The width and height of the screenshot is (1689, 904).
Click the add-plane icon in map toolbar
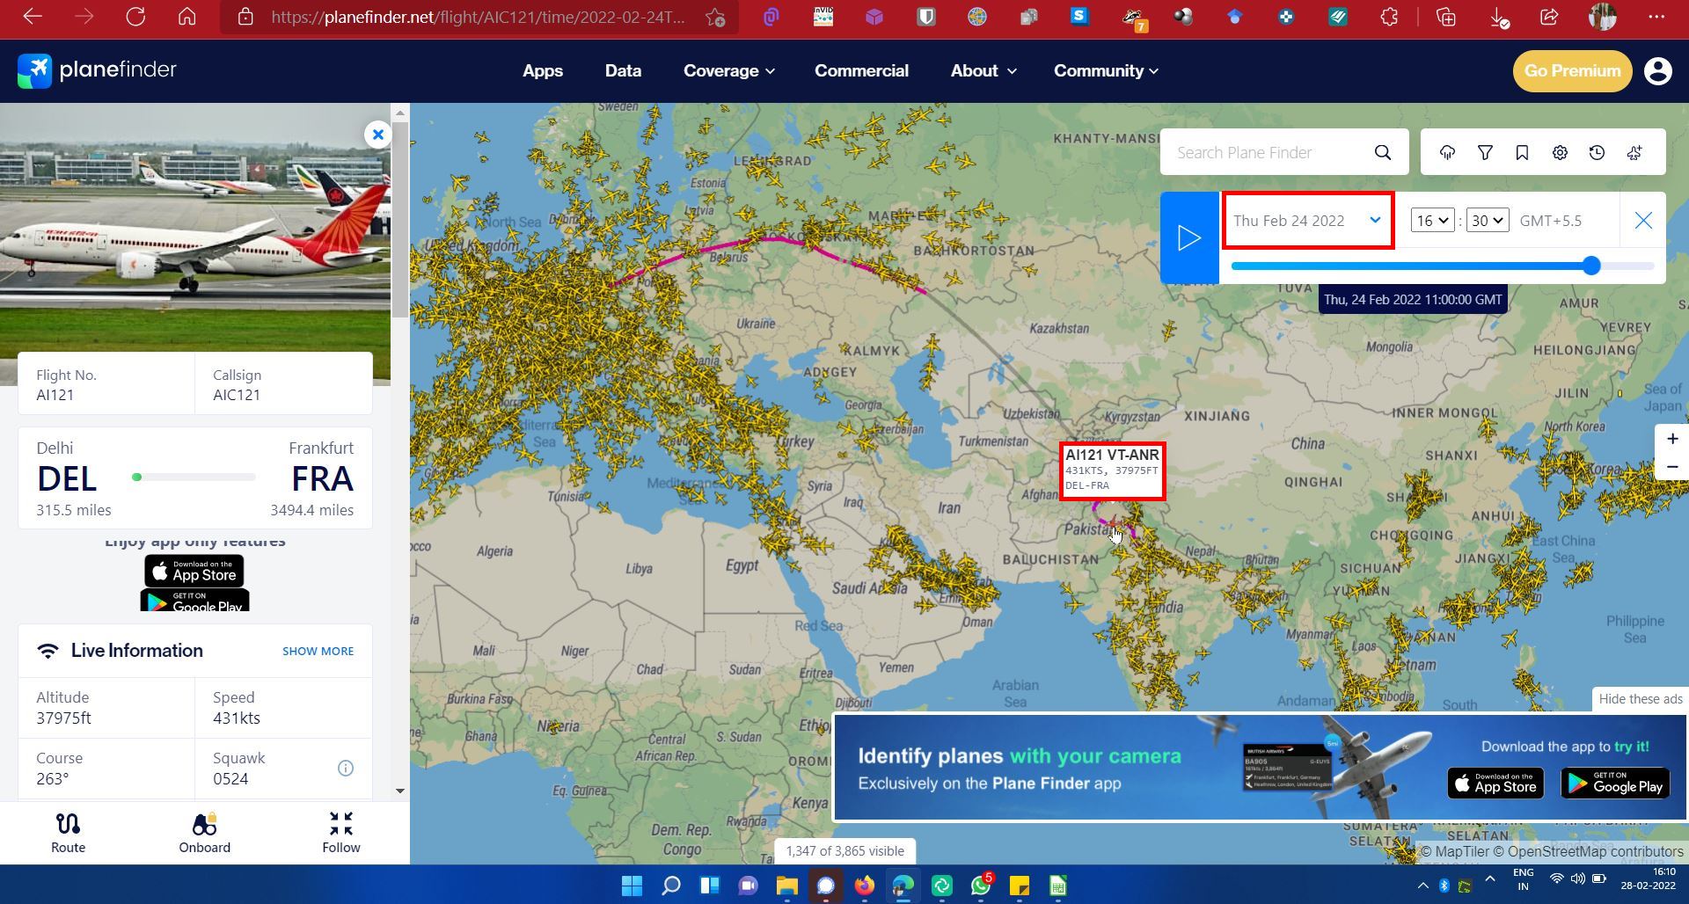[1634, 153]
